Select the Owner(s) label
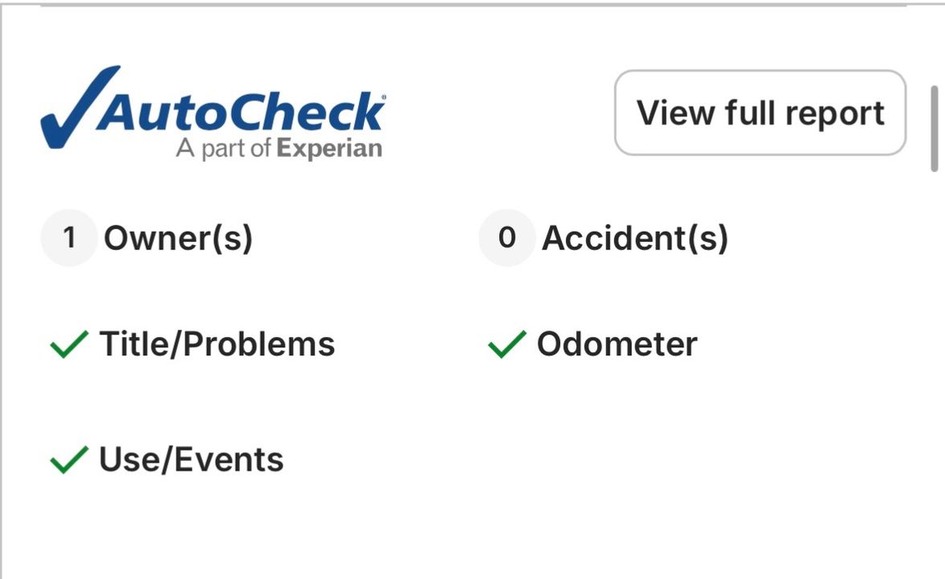945x579 pixels. point(178,238)
